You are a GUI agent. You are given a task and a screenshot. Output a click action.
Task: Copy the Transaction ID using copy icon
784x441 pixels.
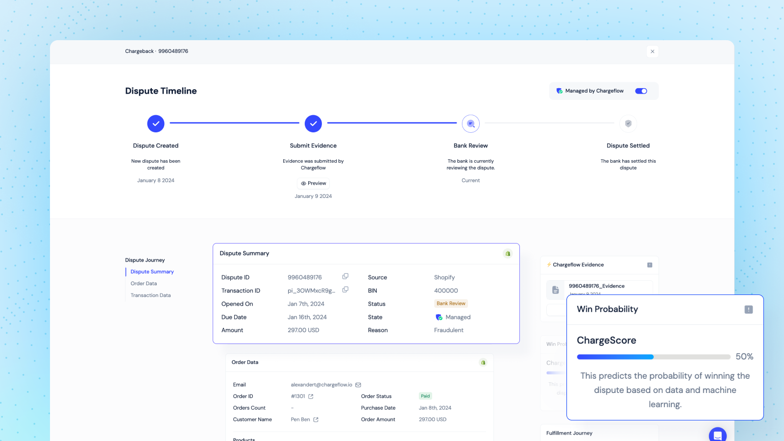click(345, 289)
